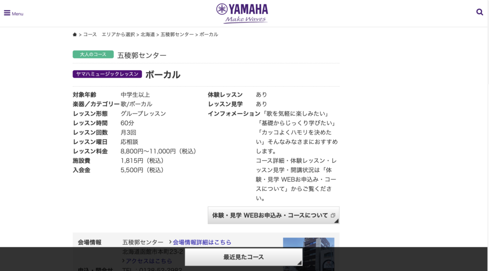This screenshot has width=489, height=271.
Task: Open the エリアから選択 breadcrumb link
Action: pos(118,34)
